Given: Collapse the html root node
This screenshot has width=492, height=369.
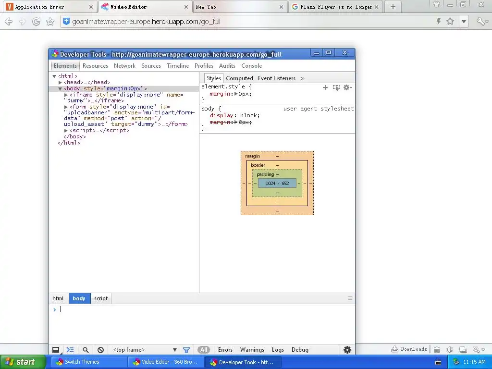Looking at the screenshot, I should pyautogui.click(x=54, y=76).
